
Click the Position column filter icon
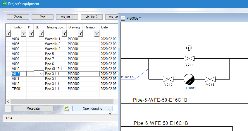point(24,34)
